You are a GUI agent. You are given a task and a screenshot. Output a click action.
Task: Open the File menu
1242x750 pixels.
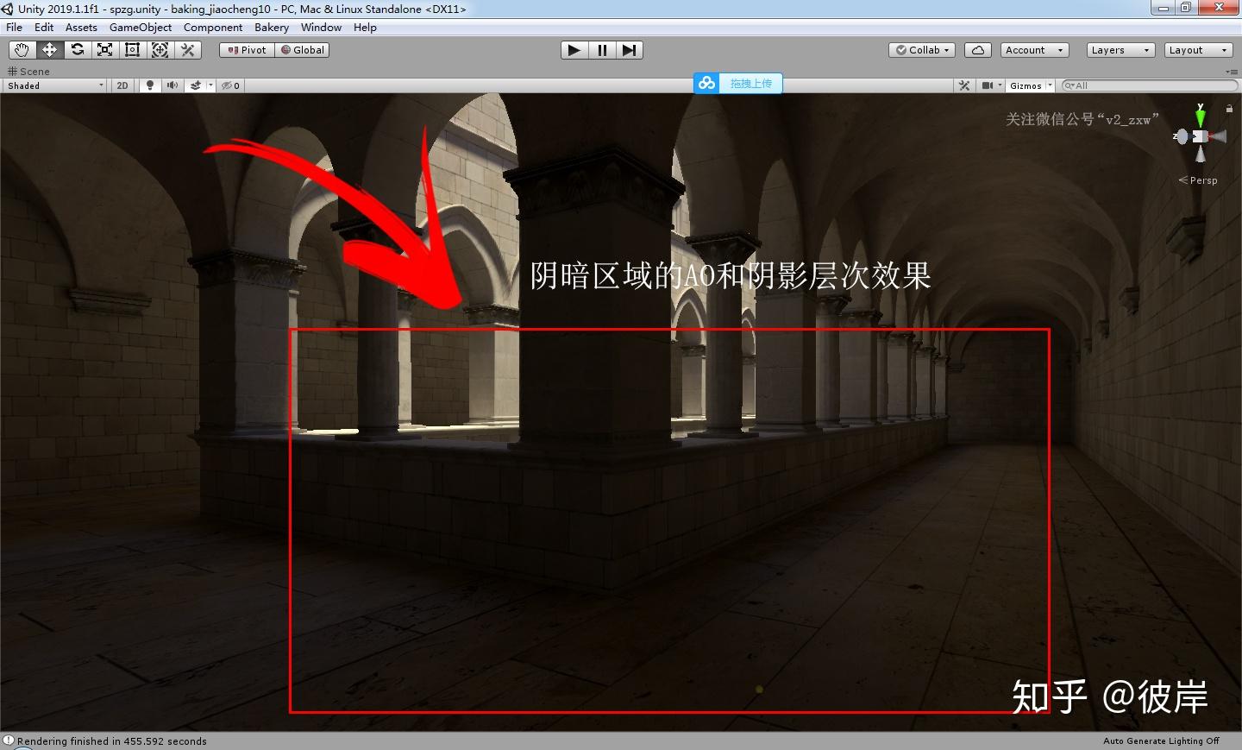[15, 28]
